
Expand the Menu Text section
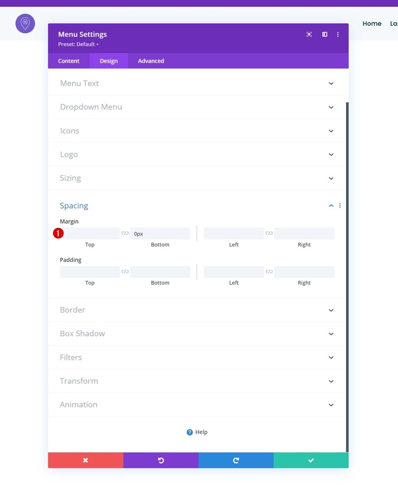(x=197, y=83)
